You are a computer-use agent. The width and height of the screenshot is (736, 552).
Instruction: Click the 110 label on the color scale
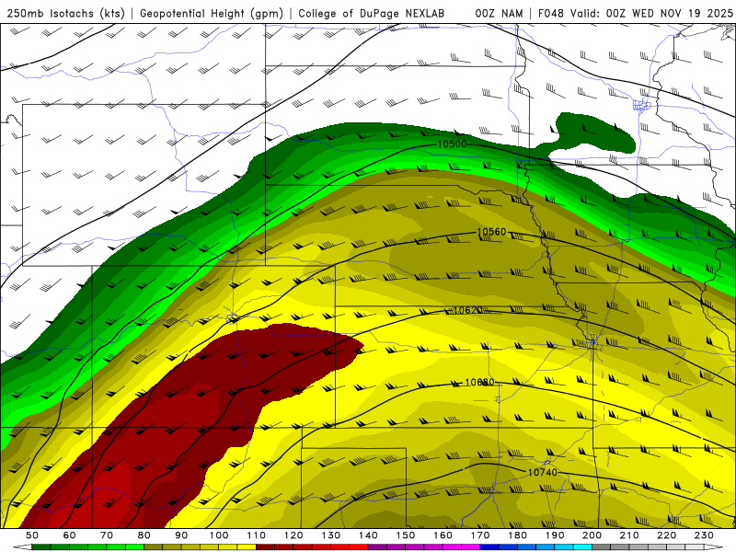[257, 535]
